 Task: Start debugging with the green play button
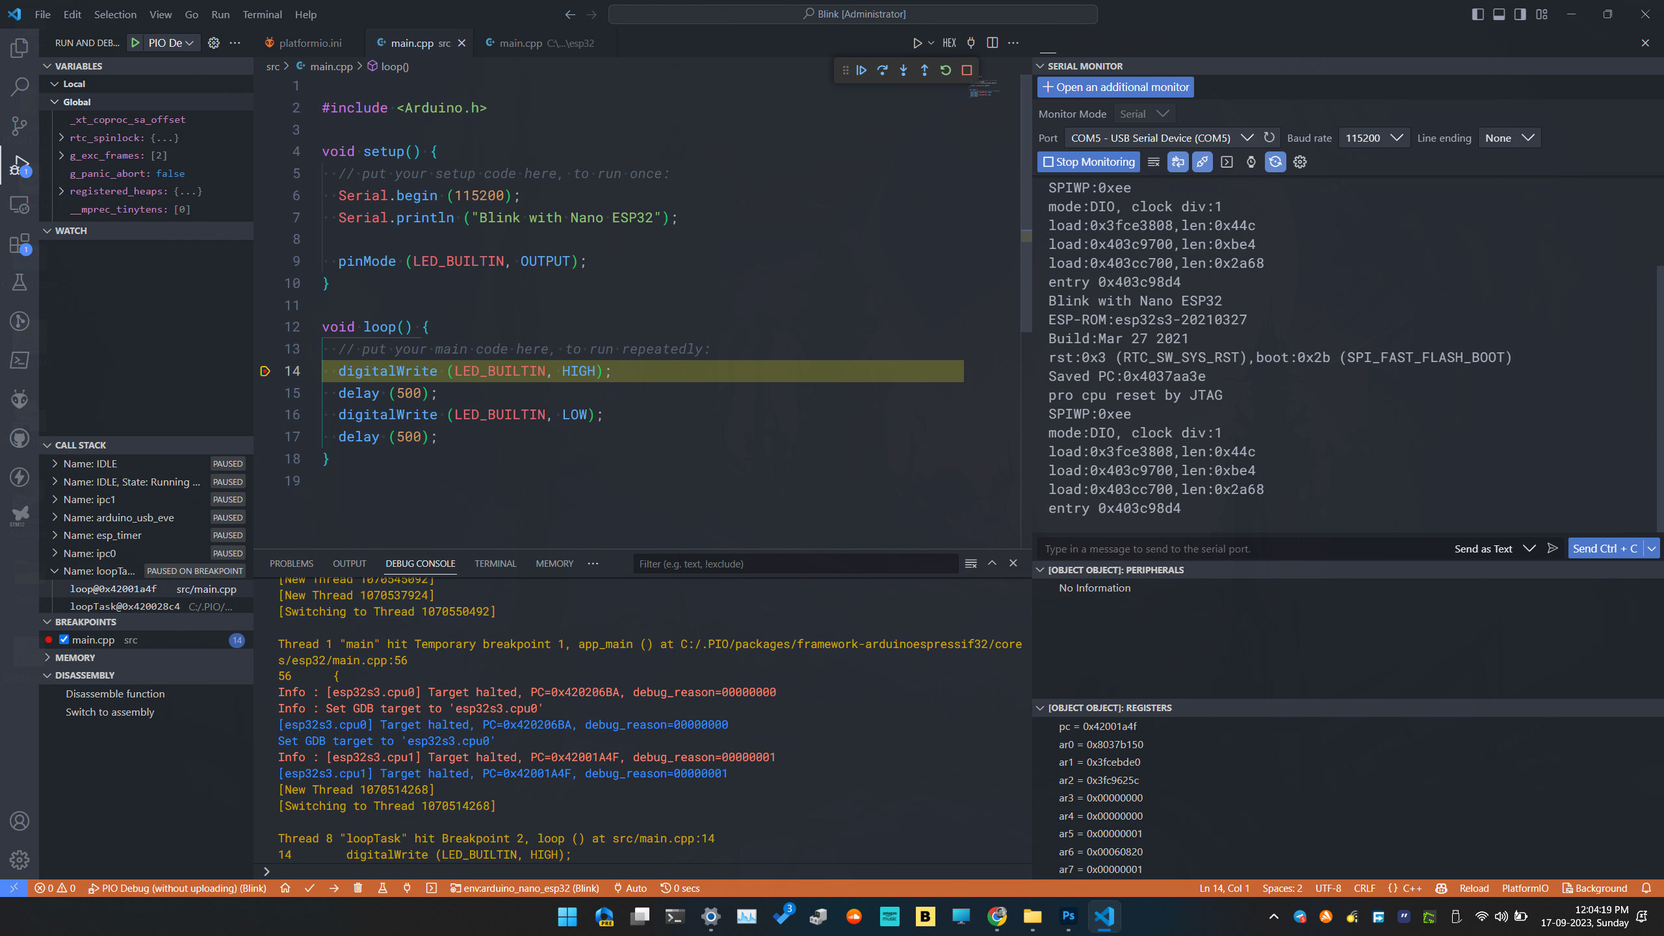tap(135, 43)
